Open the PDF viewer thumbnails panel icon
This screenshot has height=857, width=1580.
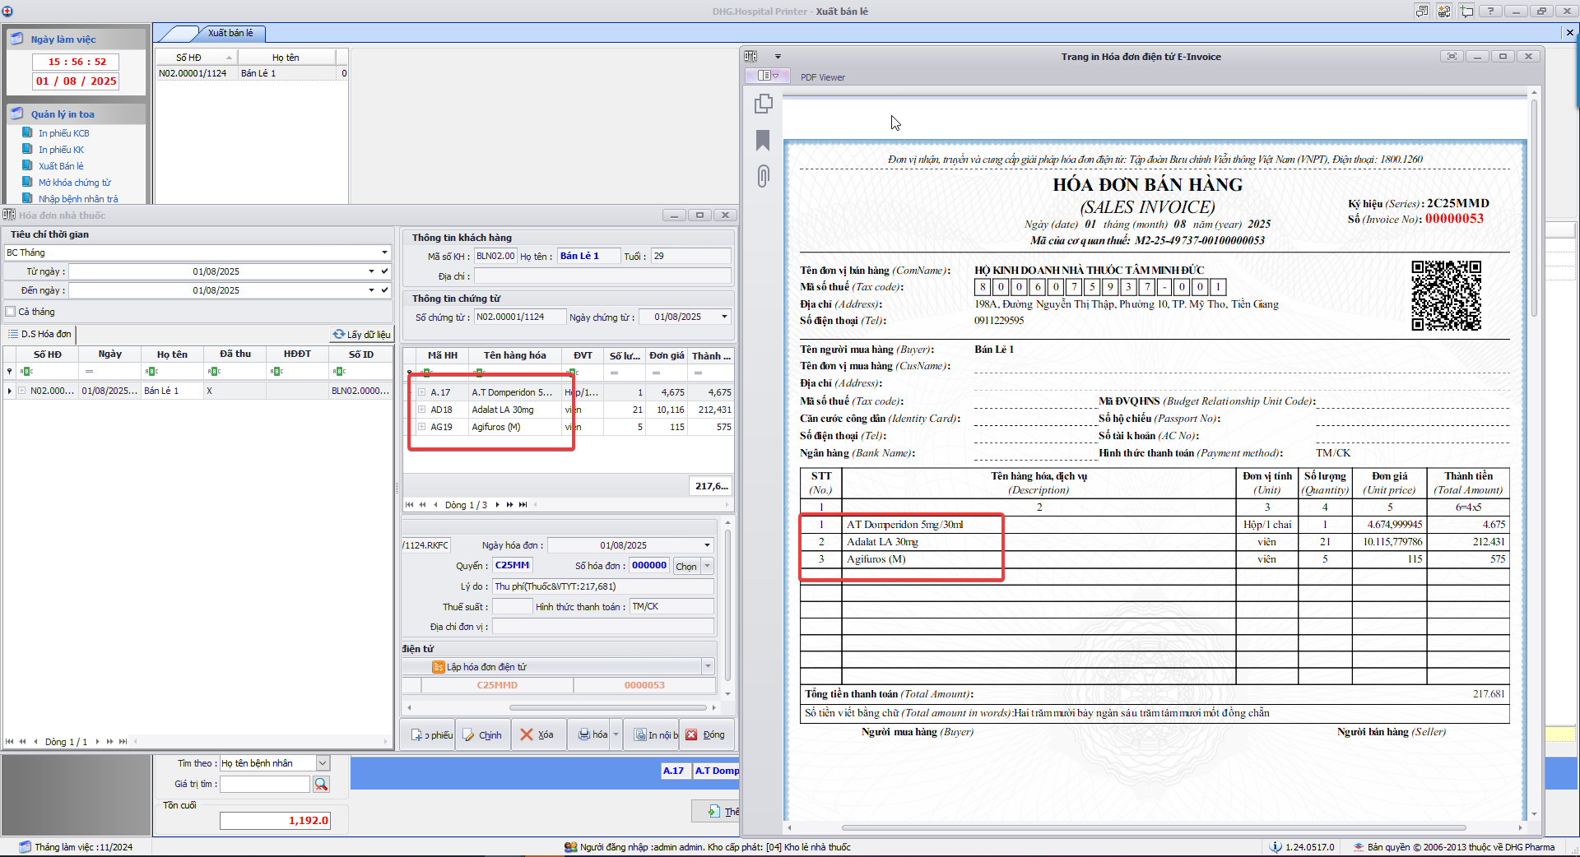point(764,104)
